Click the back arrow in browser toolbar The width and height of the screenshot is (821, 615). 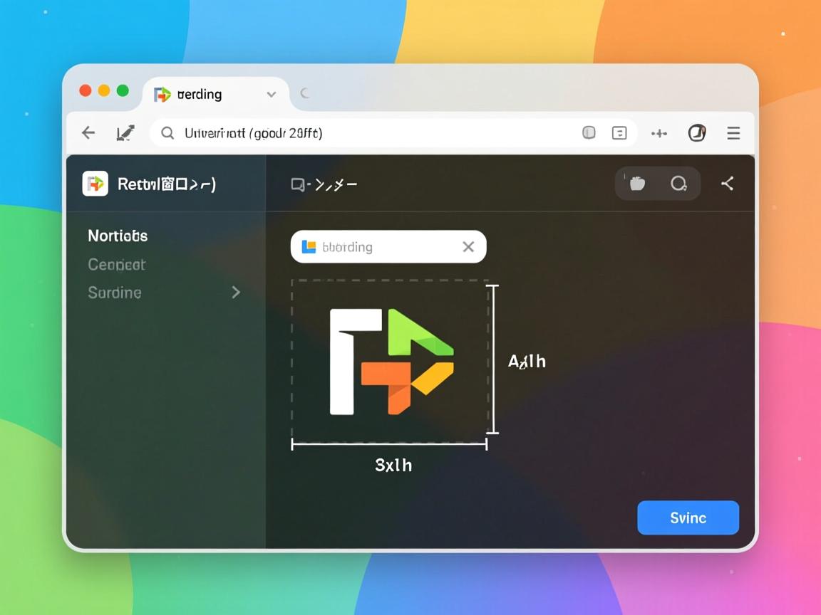pyautogui.click(x=88, y=133)
